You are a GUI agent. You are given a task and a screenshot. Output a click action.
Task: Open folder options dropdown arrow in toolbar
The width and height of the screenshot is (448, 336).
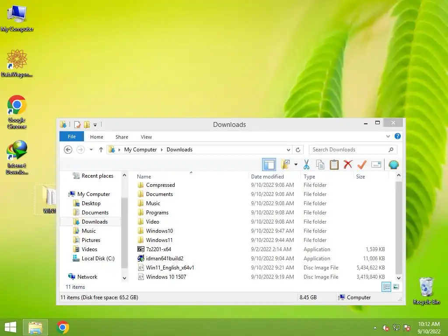(296, 164)
